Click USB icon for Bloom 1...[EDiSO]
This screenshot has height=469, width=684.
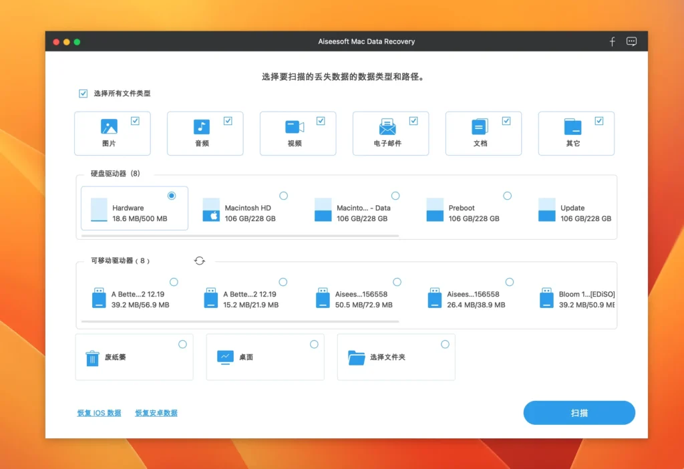pyautogui.click(x=546, y=298)
